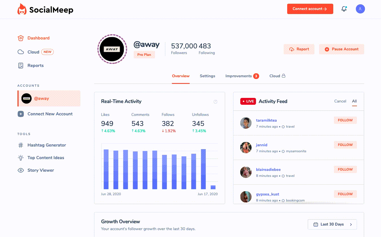The height and width of the screenshot is (237, 381).
Task: Open the Dashboard from the sidebar
Action: [x=38, y=38]
